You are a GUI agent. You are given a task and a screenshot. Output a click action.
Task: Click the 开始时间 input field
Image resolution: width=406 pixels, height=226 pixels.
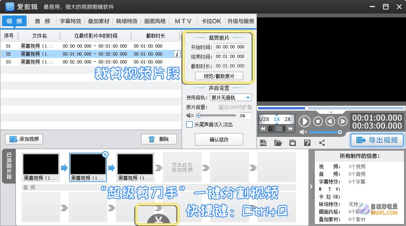coord(230,47)
